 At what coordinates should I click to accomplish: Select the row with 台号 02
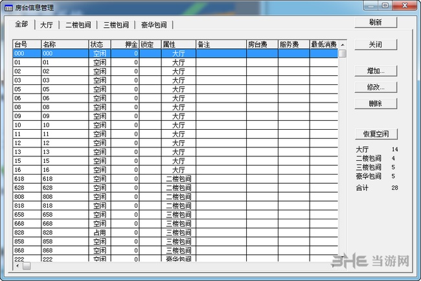click(x=176, y=71)
